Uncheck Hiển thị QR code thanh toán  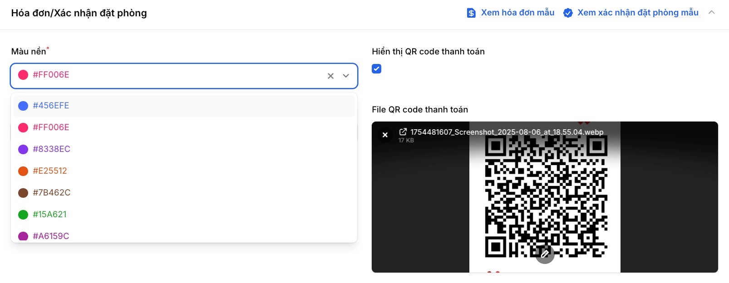(376, 68)
